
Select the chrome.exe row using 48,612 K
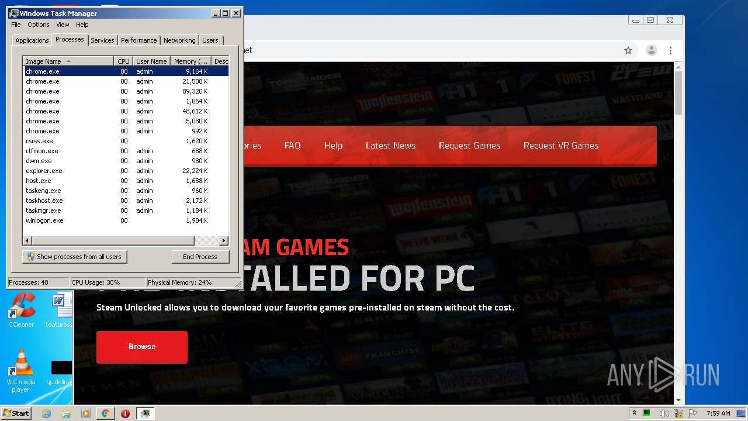point(126,111)
